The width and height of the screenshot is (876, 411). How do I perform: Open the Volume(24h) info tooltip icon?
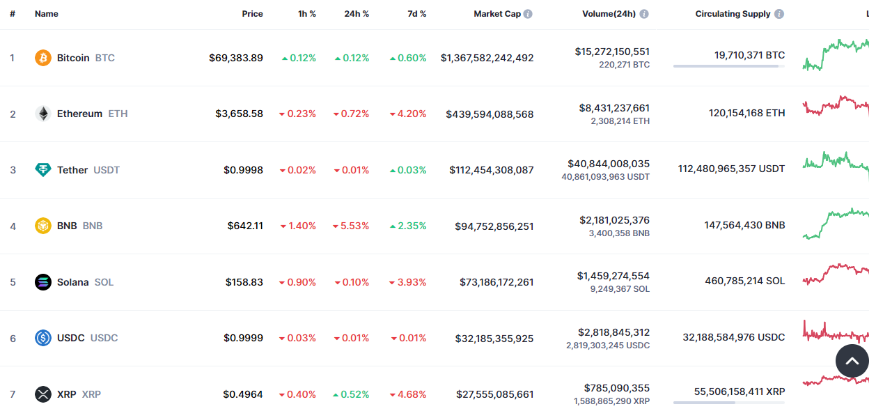pyautogui.click(x=644, y=14)
